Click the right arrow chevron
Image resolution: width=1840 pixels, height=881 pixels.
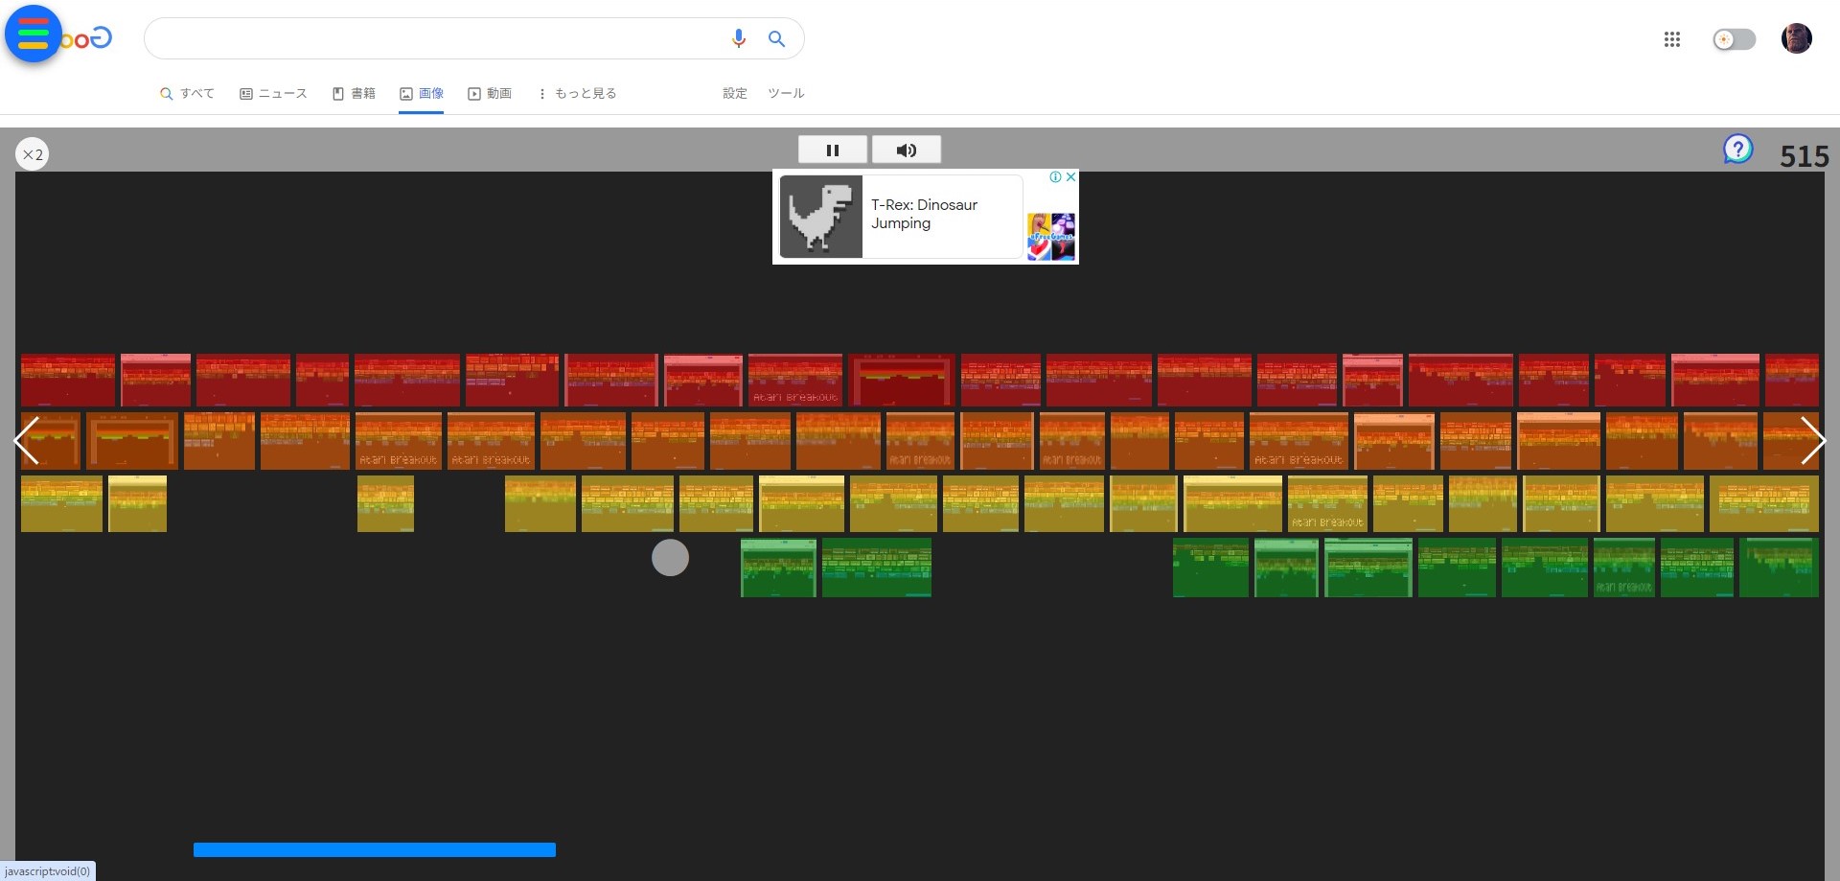click(x=1813, y=441)
